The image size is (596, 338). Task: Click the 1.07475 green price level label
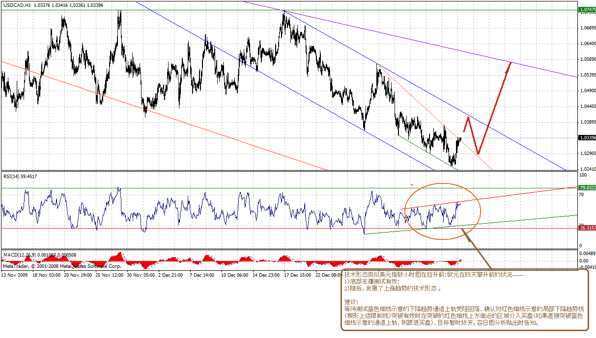587,10
